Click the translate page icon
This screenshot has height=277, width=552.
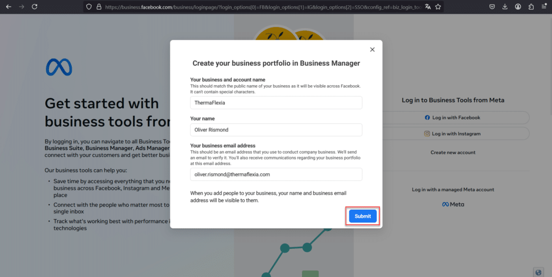tap(427, 6)
